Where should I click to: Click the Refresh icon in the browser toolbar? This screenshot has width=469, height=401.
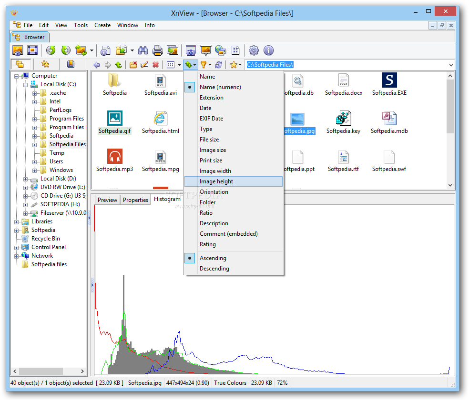[219, 65]
